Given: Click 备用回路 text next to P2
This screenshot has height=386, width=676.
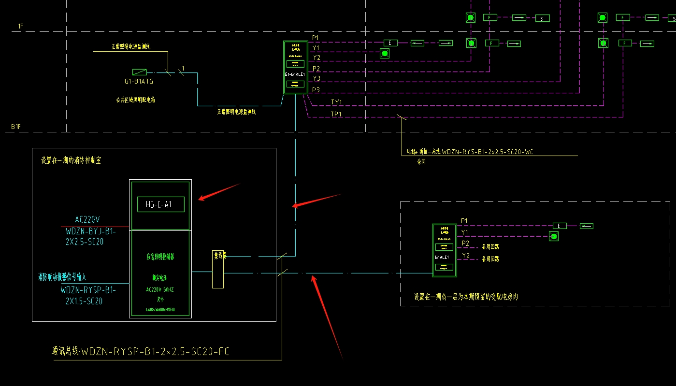Looking at the screenshot, I should tap(490, 247).
